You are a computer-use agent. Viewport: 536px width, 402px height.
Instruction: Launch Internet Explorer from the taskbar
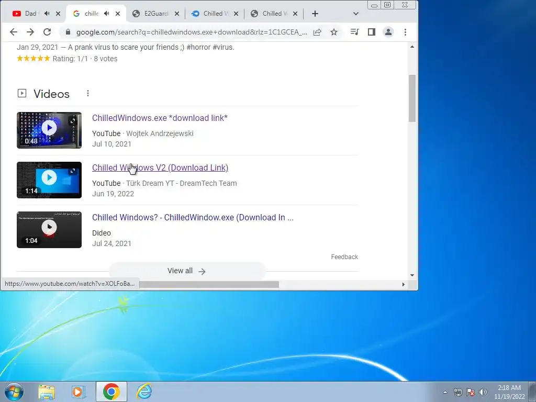(144, 392)
